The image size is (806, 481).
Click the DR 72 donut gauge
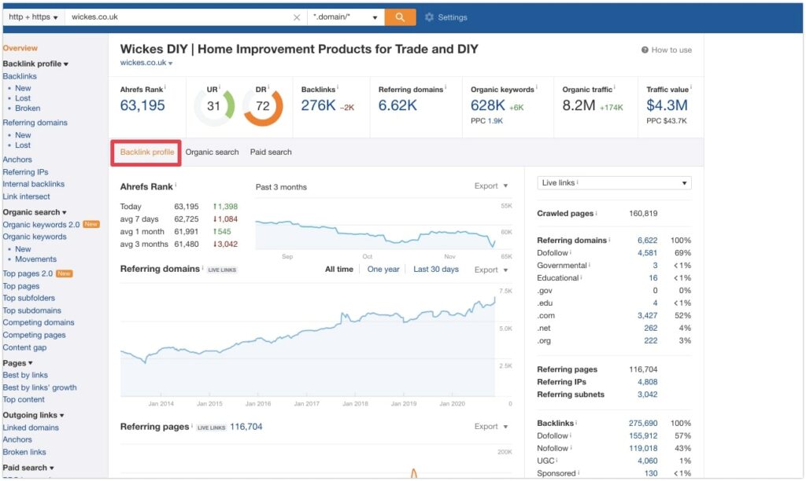[263, 106]
